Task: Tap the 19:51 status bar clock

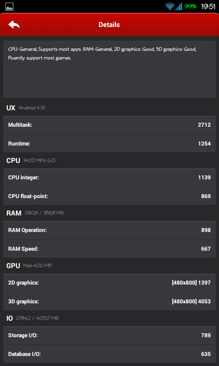Action: pyautogui.click(x=208, y=6)
